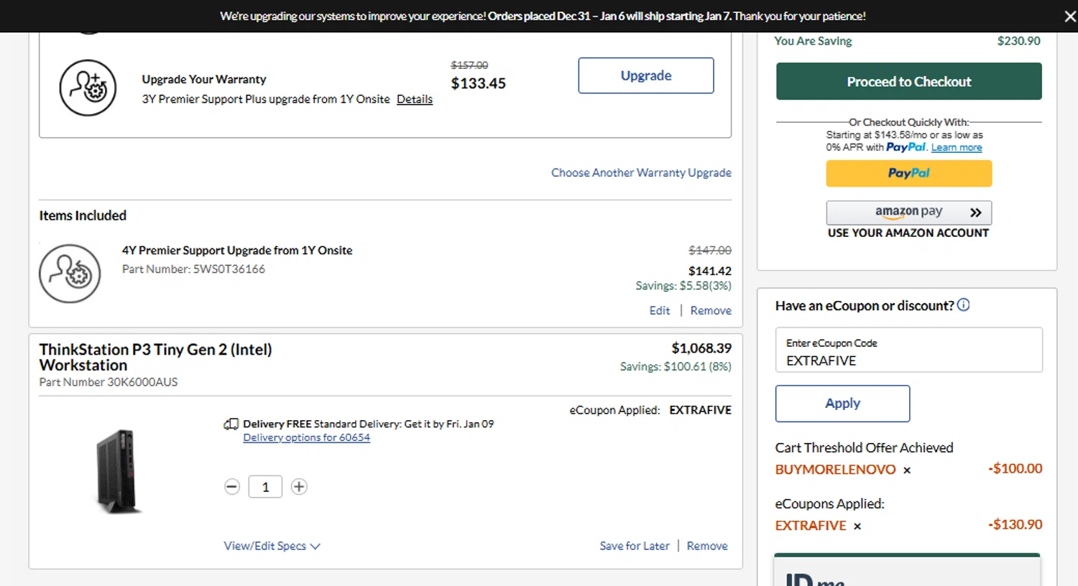This screenshot has height=586, width=1078.
Task: Click the Items Included heading
Action: coord(83,215)
